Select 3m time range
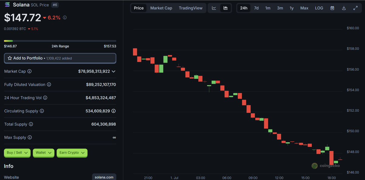Screen dimensions: 365x180 280,8
